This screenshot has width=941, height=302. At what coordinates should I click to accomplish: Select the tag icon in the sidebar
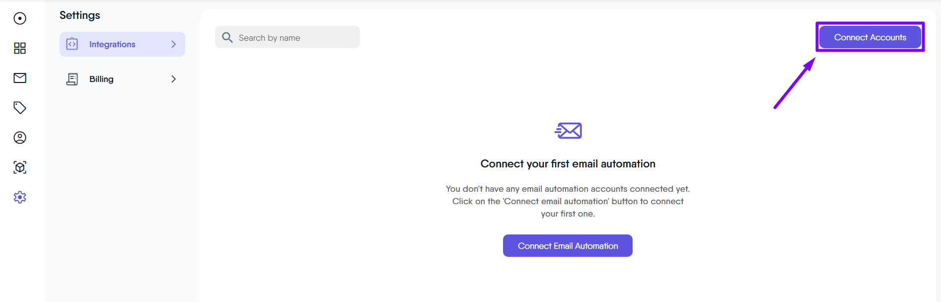pos(20,108)
